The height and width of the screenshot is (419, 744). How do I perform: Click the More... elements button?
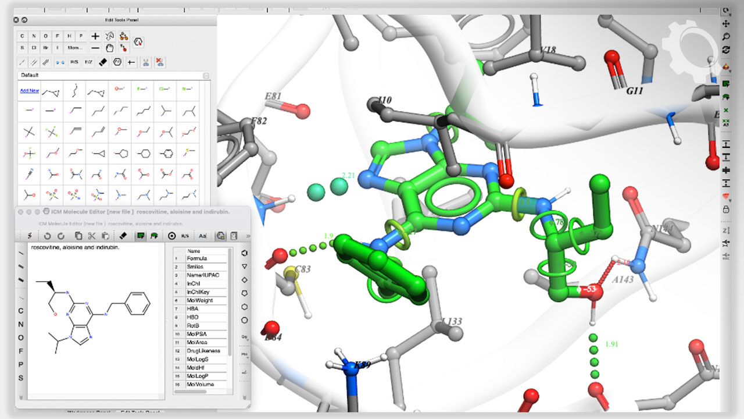(74, 48)
